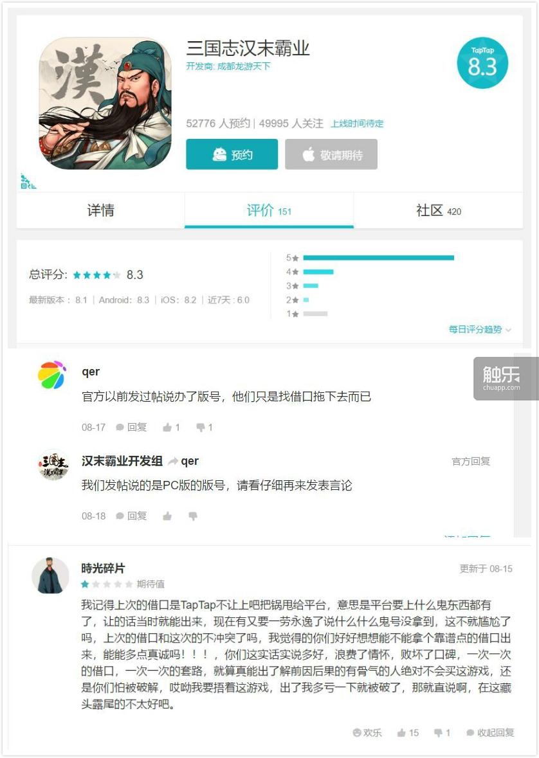The image size is (539, 758).
Task: Dislike qer's comment with thumbs-down
Action: (204, 428)
